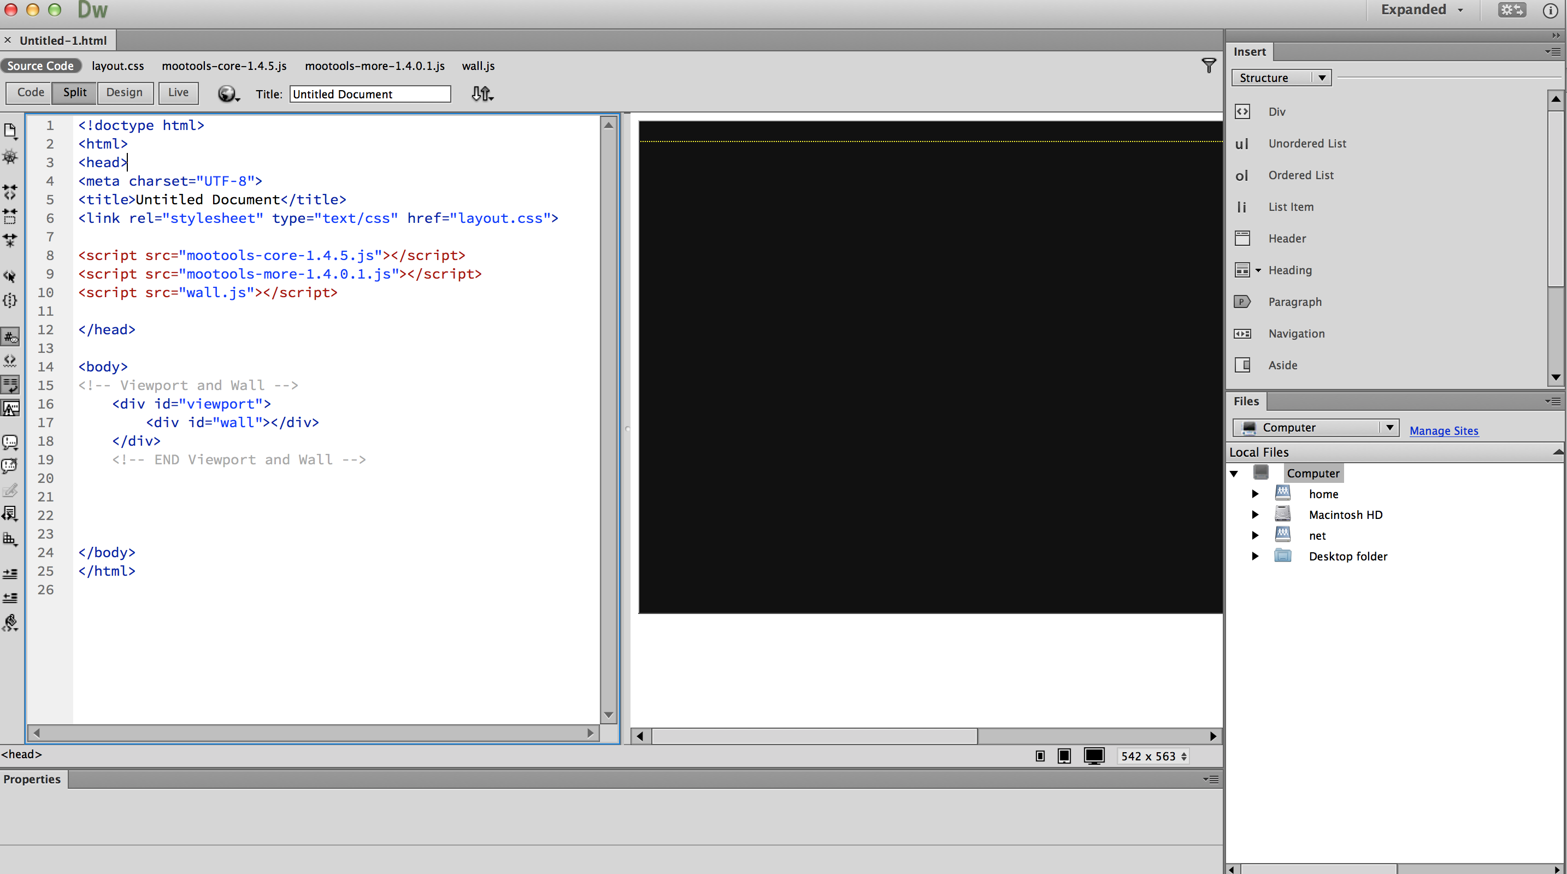The image size is (1567, 874).
Task: Open the Recent Snippets icon
Action: (x=10, y=515)
